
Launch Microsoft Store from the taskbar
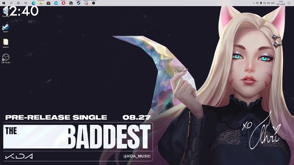[x=48, y=3]
